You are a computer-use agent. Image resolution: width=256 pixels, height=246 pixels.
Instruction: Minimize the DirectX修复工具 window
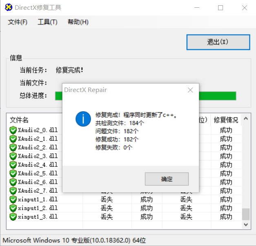pos(197,7)
